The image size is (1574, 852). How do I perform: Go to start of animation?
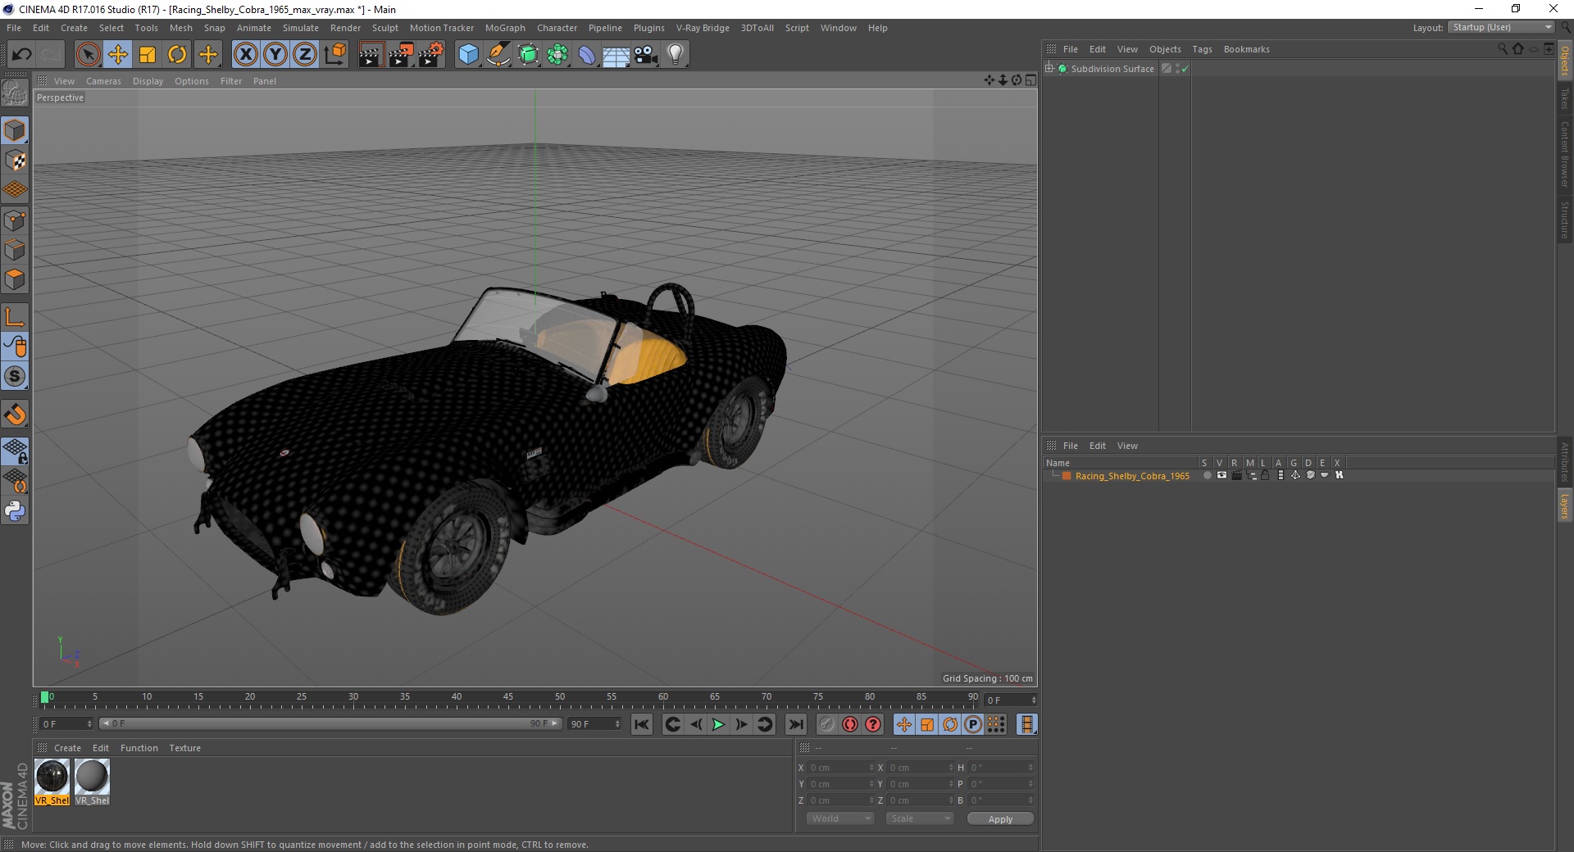click(x=642, y=724)
